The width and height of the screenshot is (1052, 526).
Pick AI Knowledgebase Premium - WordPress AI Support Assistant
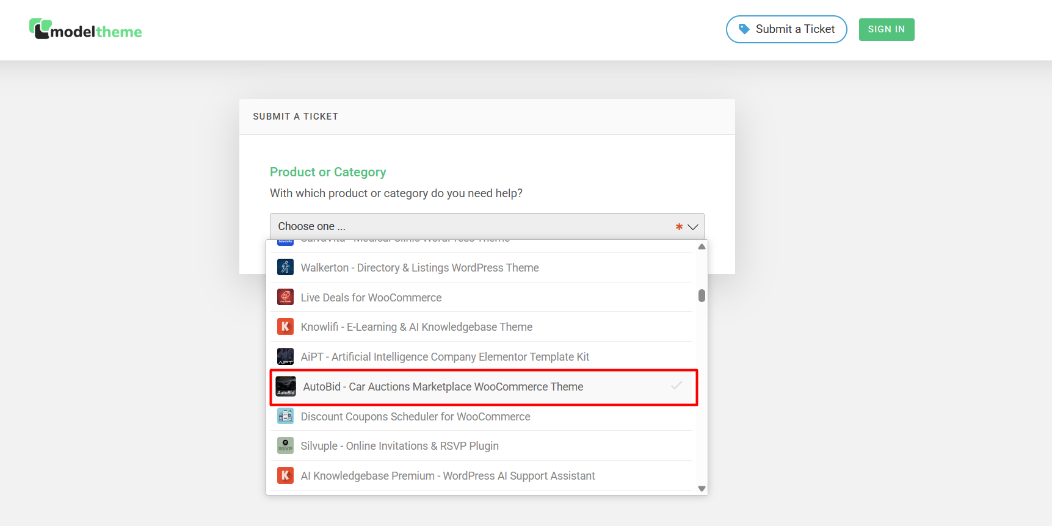pyautogui.click(x=482, y=475)
